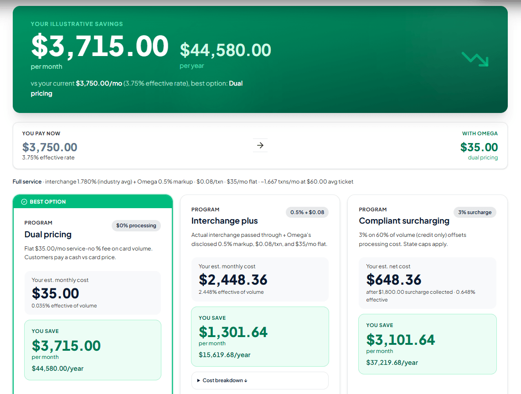Expand the Cost breakdown section
This screenshot has height=394, width=521.
click(260, 381)
